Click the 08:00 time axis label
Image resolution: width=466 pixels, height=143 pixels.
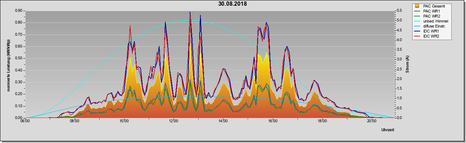coord(75,121)
